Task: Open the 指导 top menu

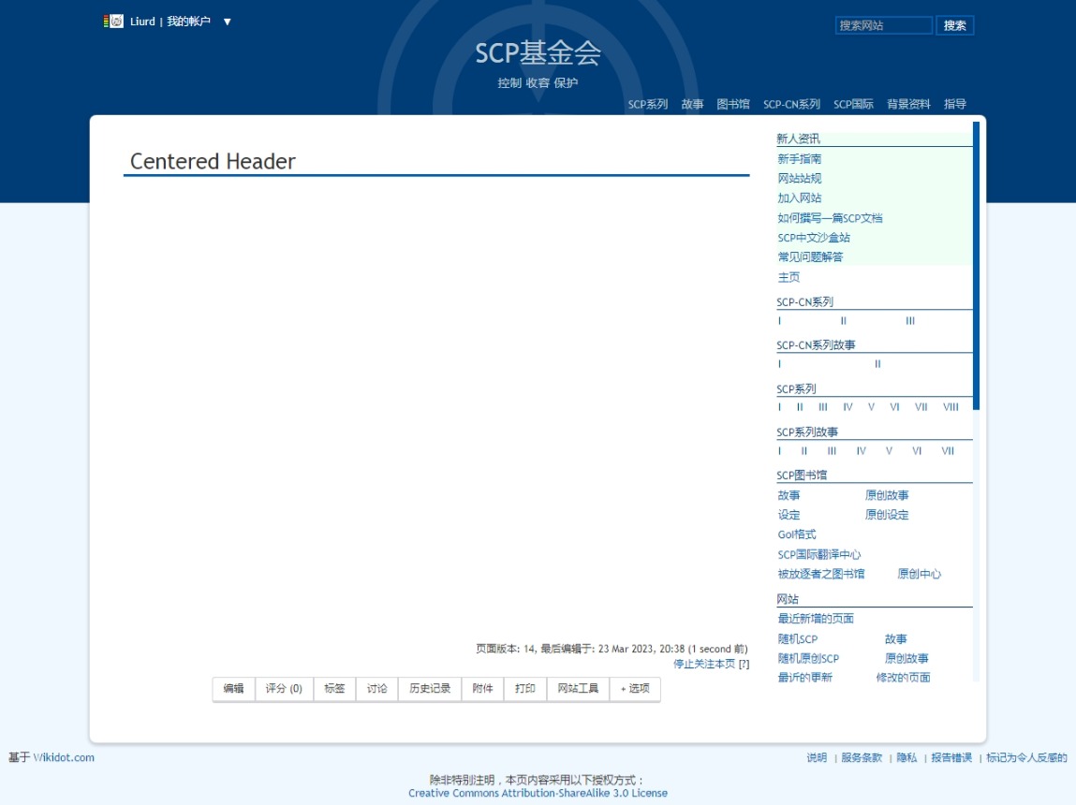Action: 954,104
